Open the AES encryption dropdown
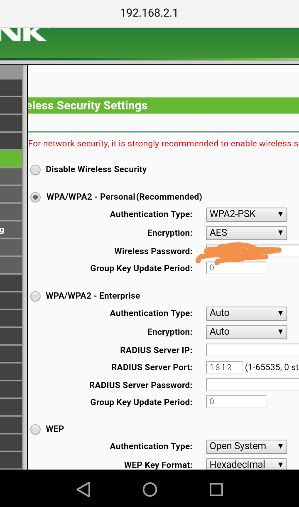 (x=246, y=233)
